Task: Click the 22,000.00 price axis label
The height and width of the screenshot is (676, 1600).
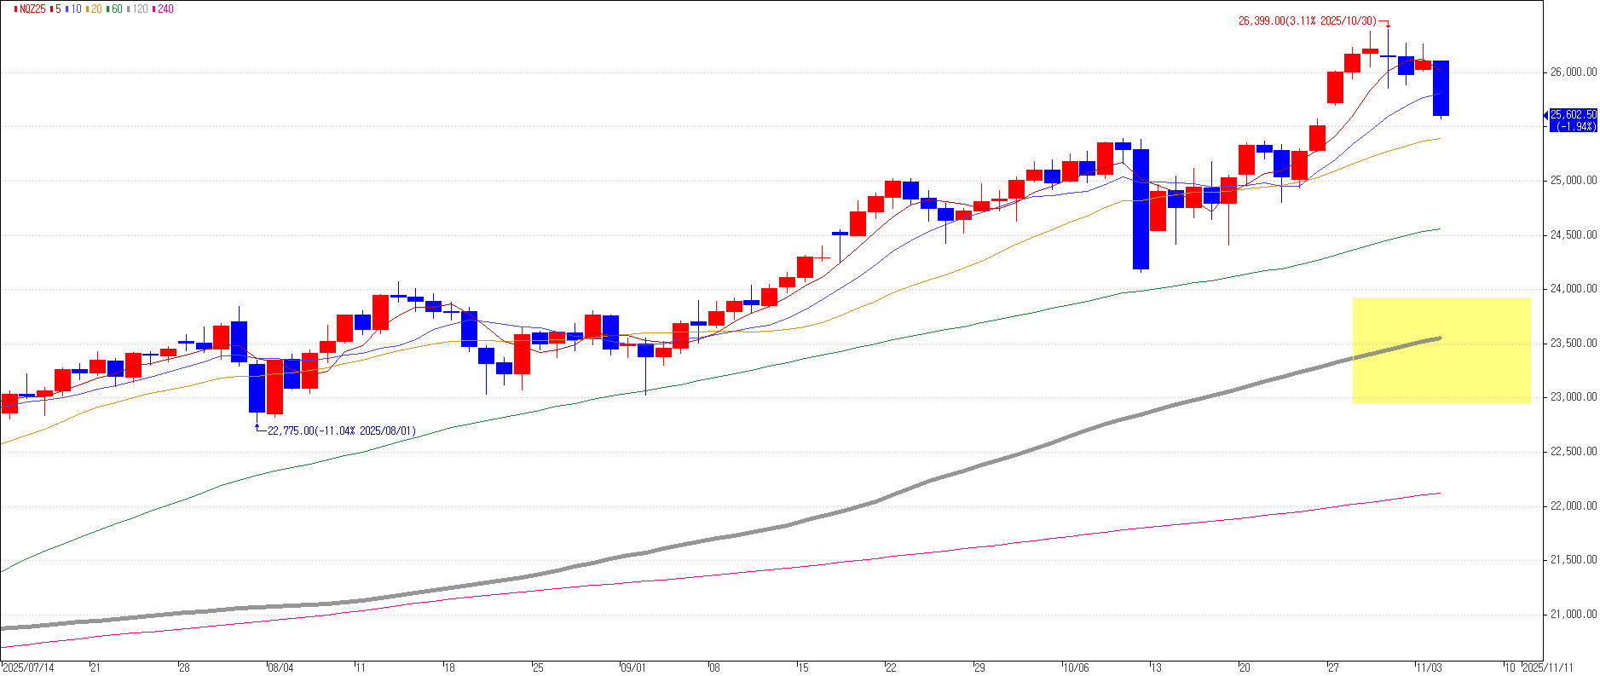Action: (x=1574, y=506)
